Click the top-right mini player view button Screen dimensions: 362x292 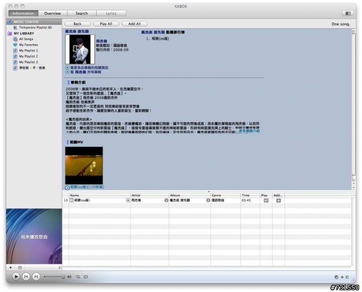coord(348,14)
